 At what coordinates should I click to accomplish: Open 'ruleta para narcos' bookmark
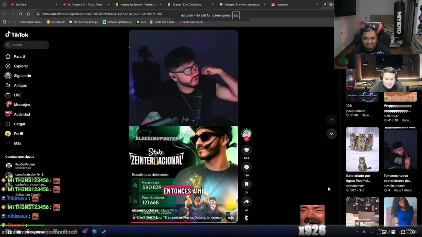[191, 22]
